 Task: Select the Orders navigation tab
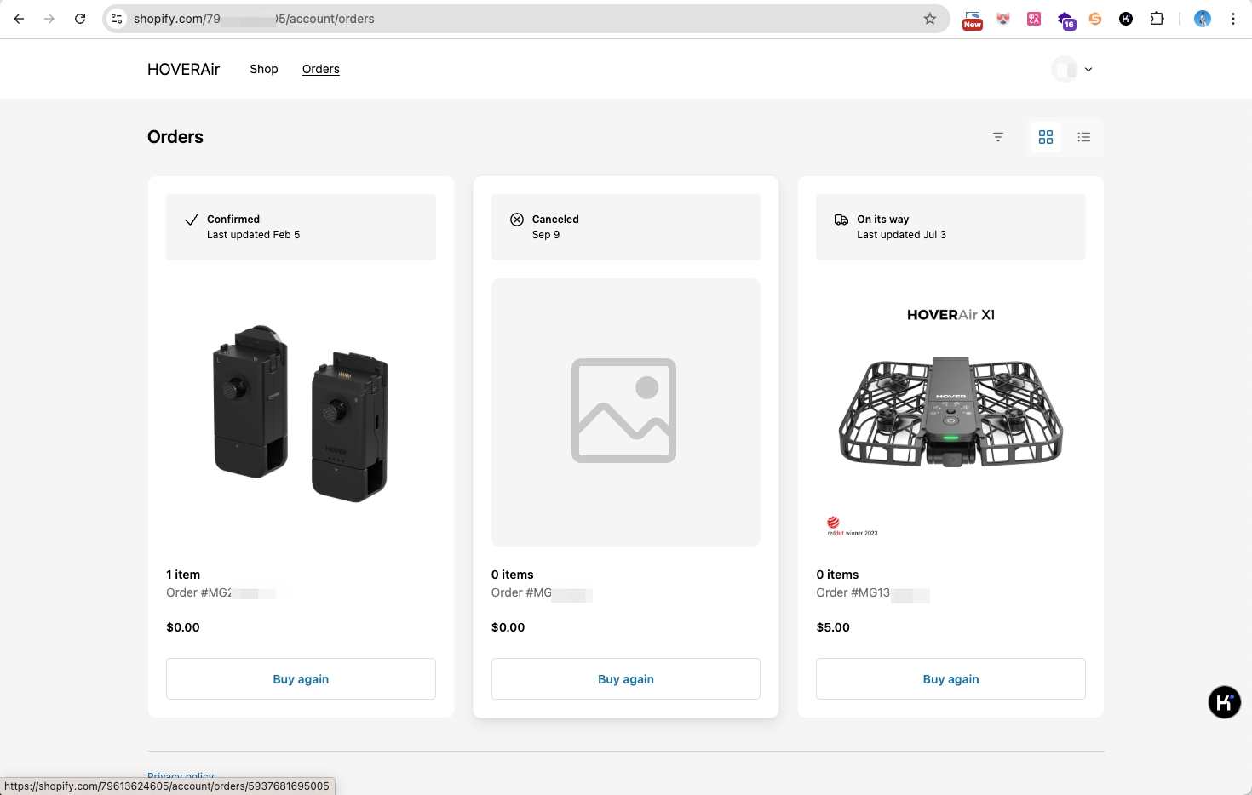(x=321, y=69)
